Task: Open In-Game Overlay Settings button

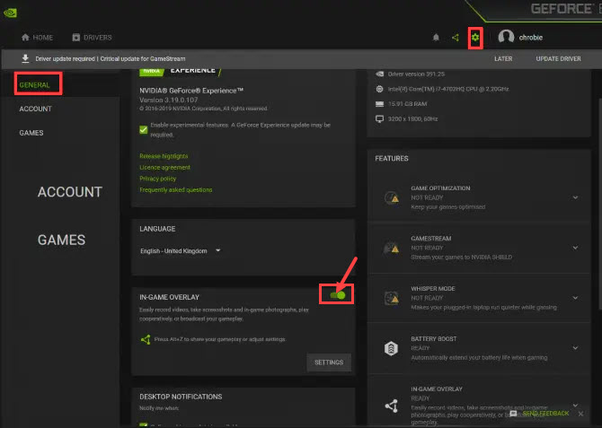Action: 329,362
